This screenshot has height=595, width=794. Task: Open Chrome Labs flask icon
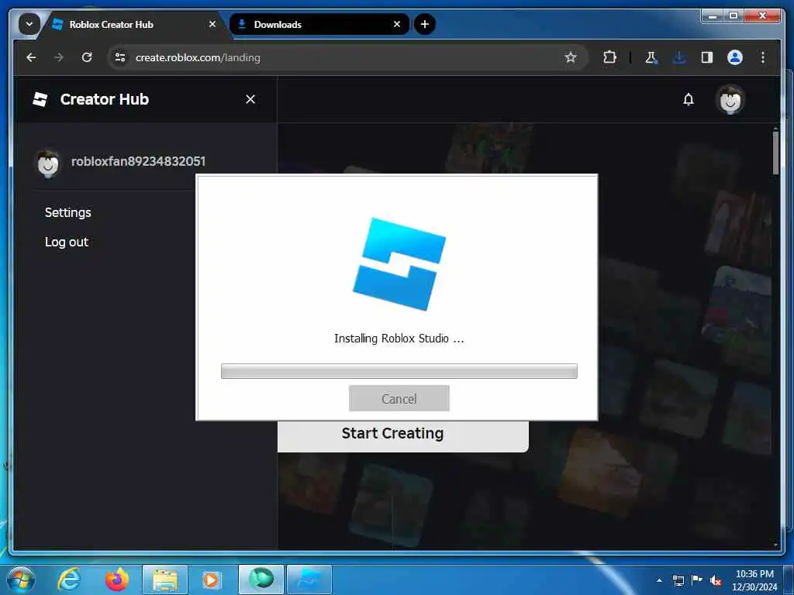pos(651,57)
